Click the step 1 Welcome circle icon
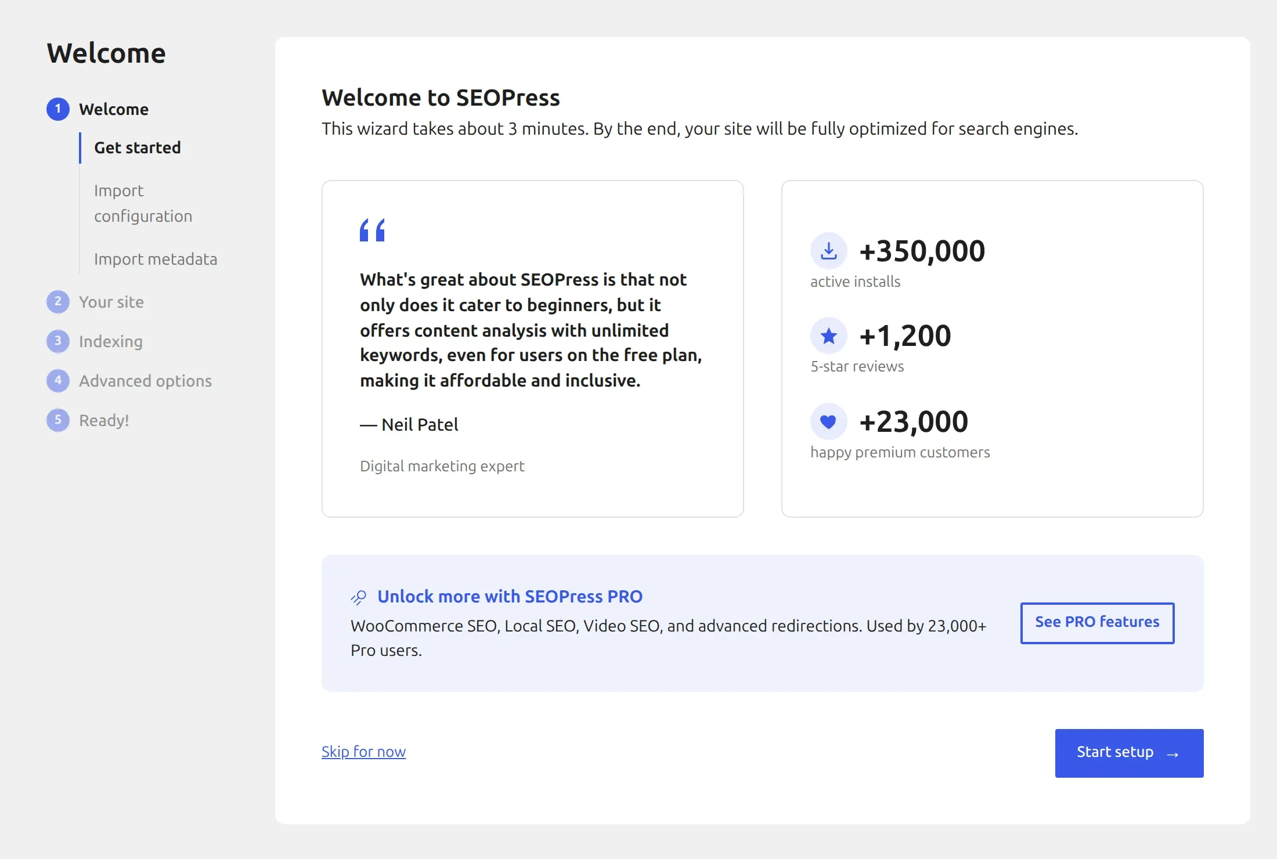Viewport: 1277px width, 859px height. [58, 109]
